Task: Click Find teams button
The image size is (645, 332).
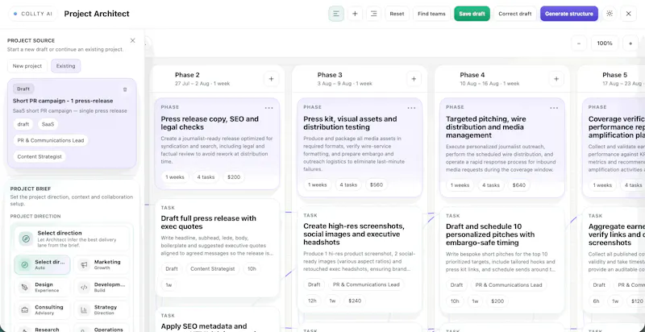Action: [x=431, y=14]
